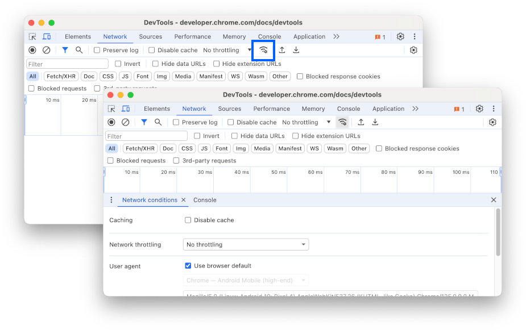This screenshot has height=330, width=526.
Task: Enable the Preserve log checkbox
Action: pyautogui.click(x=176, y=122)
